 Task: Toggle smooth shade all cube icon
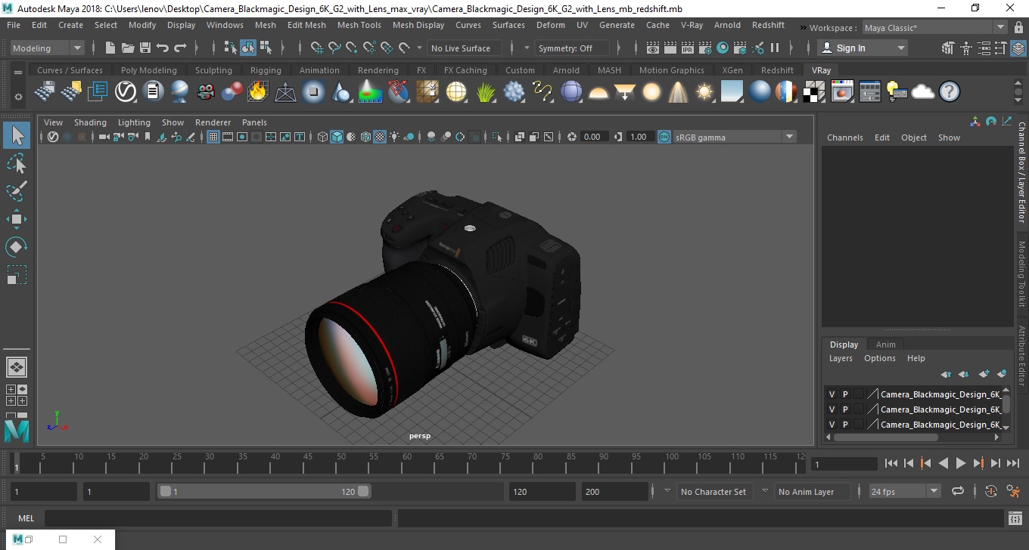point(337,137)
